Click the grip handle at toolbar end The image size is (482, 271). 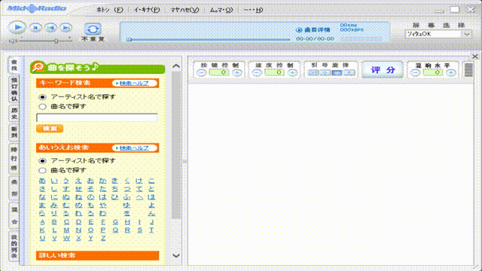tap(468, 70)
